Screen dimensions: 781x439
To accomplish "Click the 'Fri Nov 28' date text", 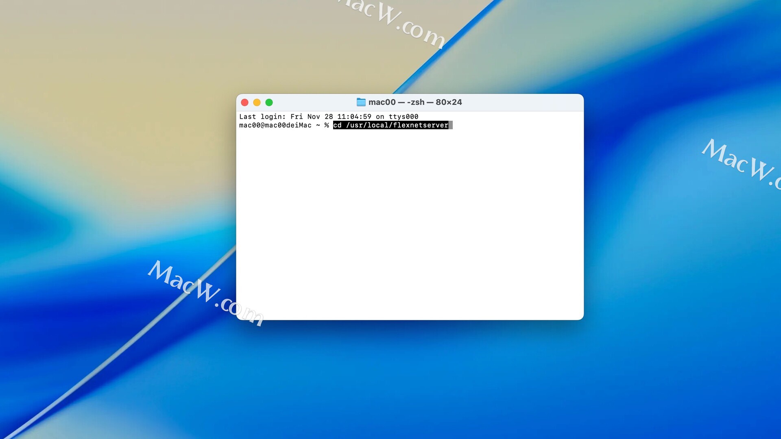I will 311,117.
